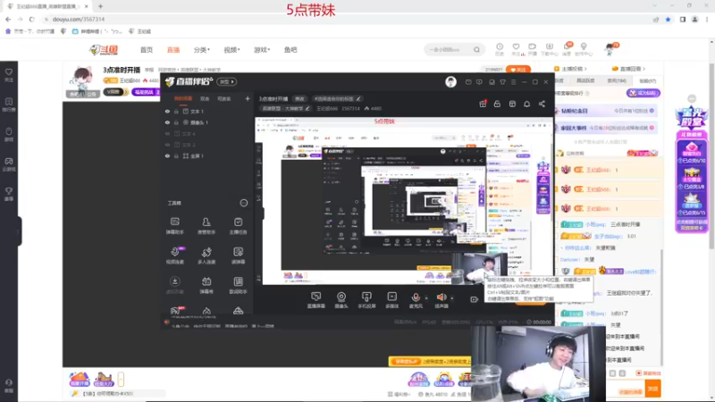Add 摄像头 camera source
Image resolution: width=715 pixels, height=402 pixels.
point(341,300)
